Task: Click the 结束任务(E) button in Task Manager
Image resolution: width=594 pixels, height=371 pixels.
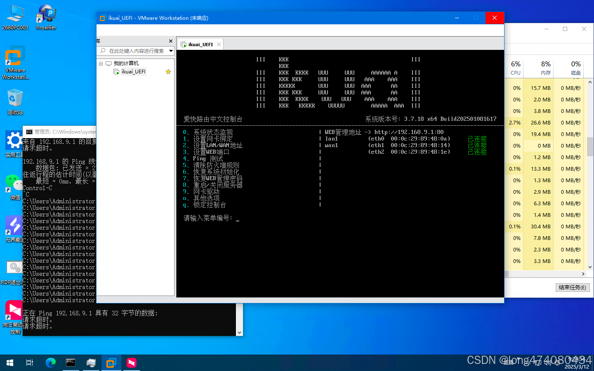Action: pos(573,287)
